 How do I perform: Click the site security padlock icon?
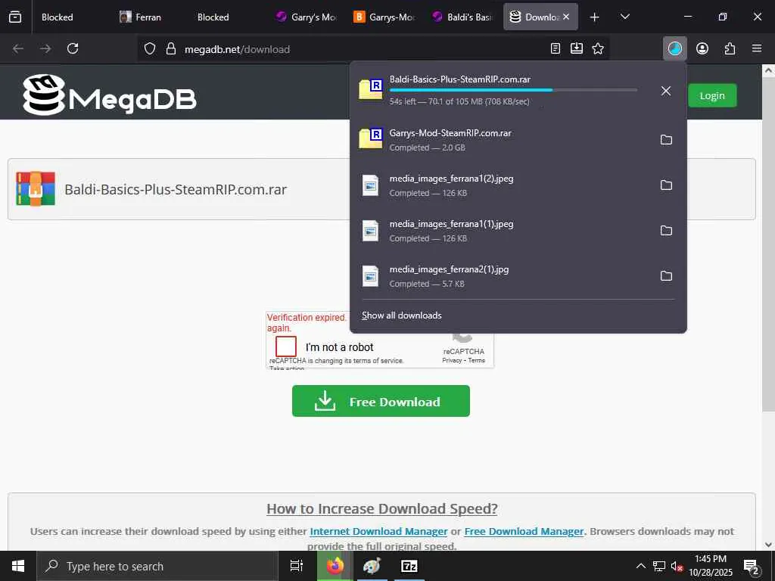click(x=171, y=48)
